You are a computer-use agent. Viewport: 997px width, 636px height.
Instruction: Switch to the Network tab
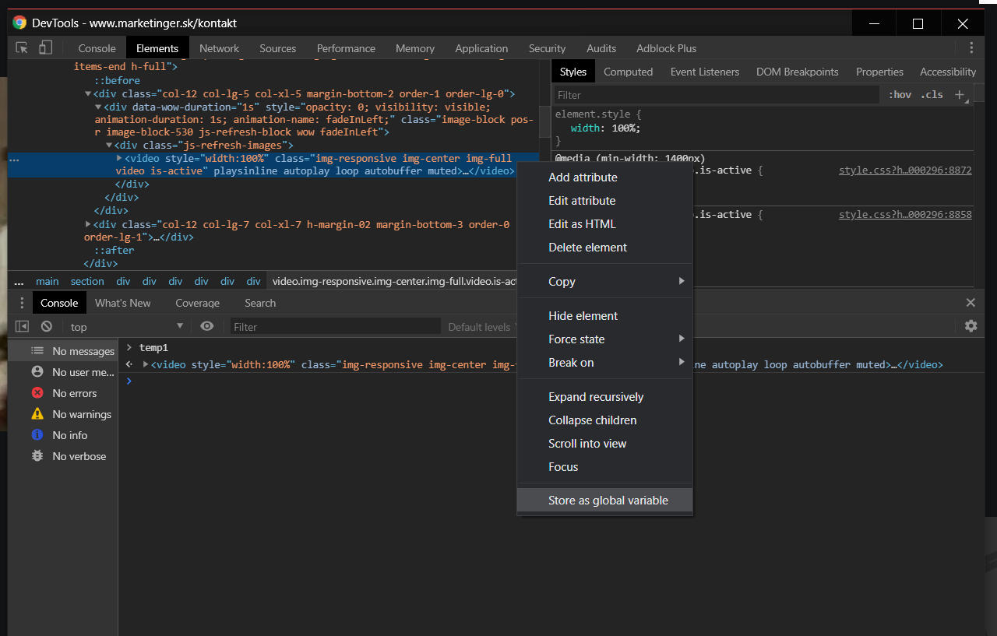point(219,48)
